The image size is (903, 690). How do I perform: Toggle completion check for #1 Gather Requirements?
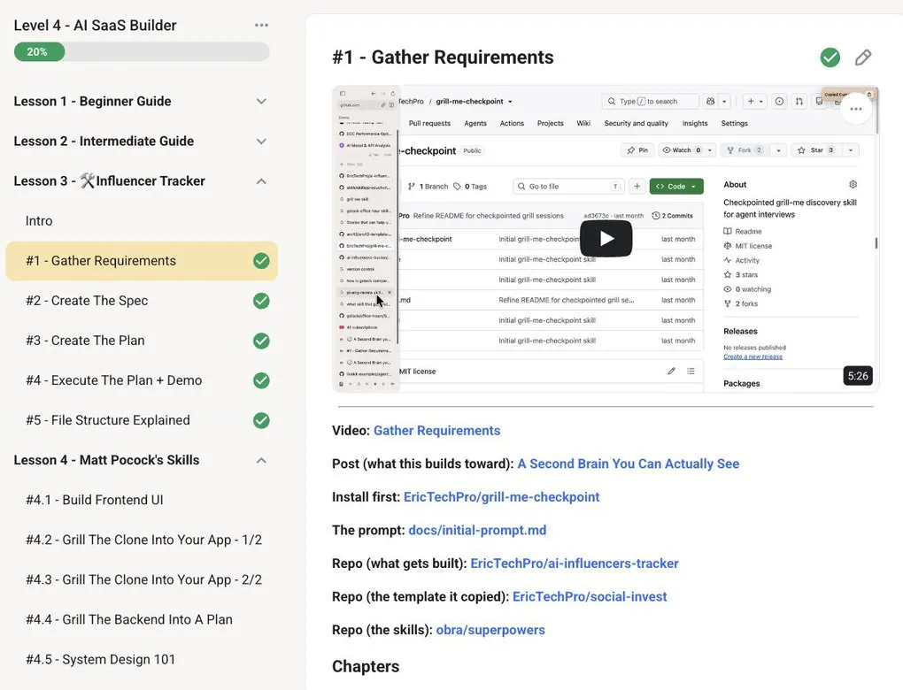point(261,261)
